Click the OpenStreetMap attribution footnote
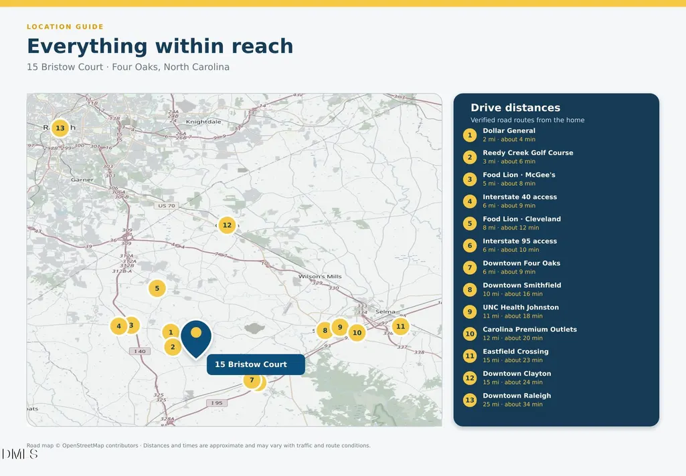The width and height of the screenshot is (686, 476). point(198,445)
